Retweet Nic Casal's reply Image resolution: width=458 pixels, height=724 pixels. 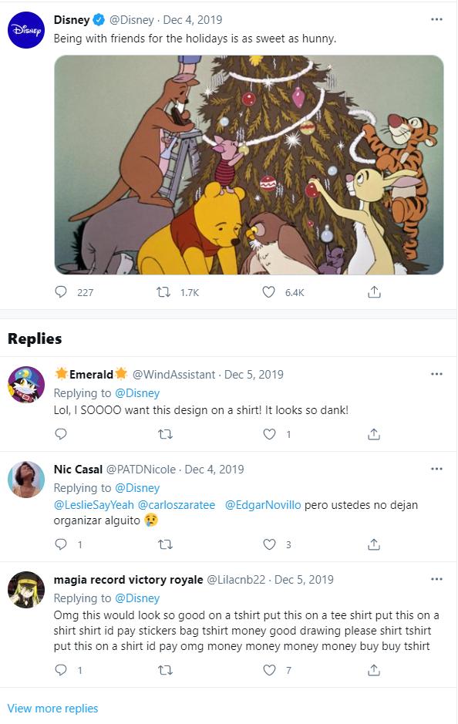165,544
